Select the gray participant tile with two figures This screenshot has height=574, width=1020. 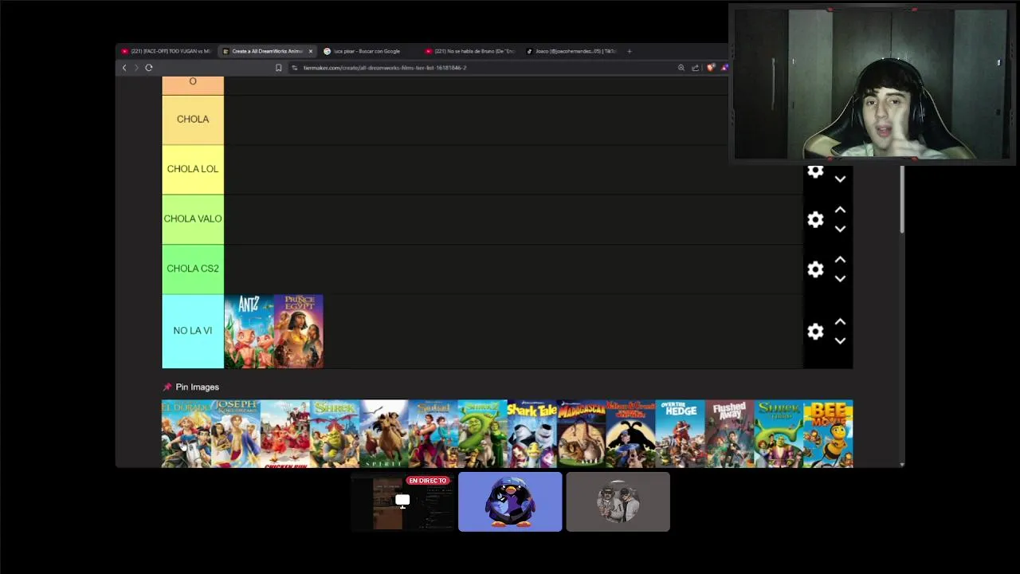point(618,502)
